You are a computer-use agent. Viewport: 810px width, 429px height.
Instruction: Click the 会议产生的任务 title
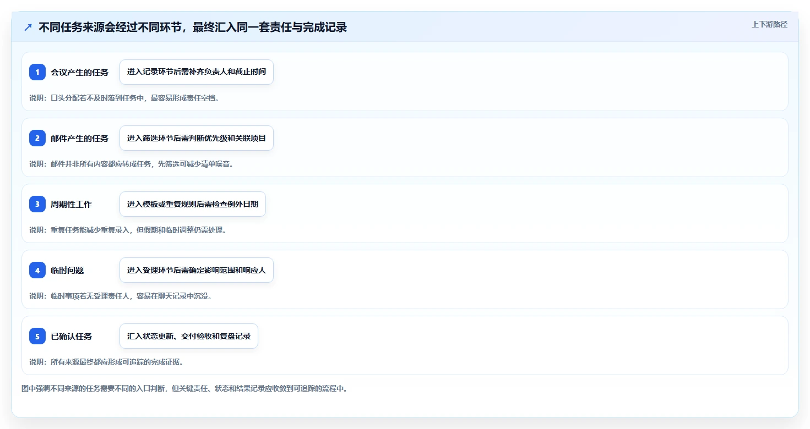[80, 72]
